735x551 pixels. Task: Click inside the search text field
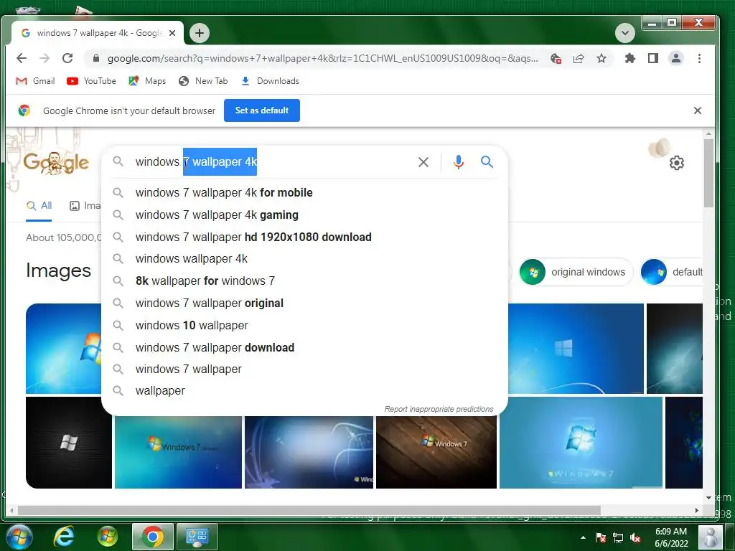[x=272, y=162]
